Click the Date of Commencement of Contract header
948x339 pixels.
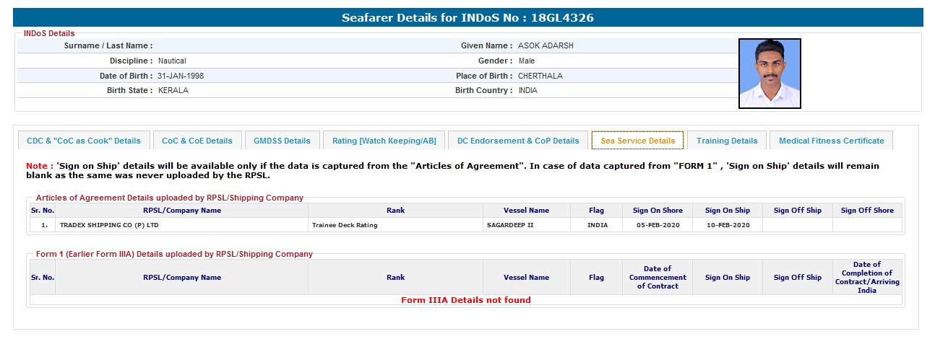click(658, 277)
